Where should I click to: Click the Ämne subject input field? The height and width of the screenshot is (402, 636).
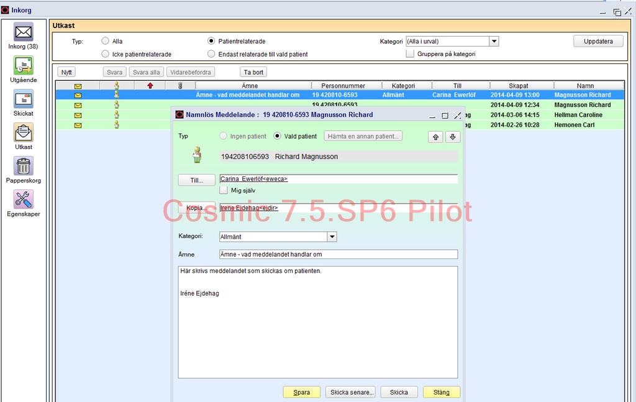coord(338,254)
